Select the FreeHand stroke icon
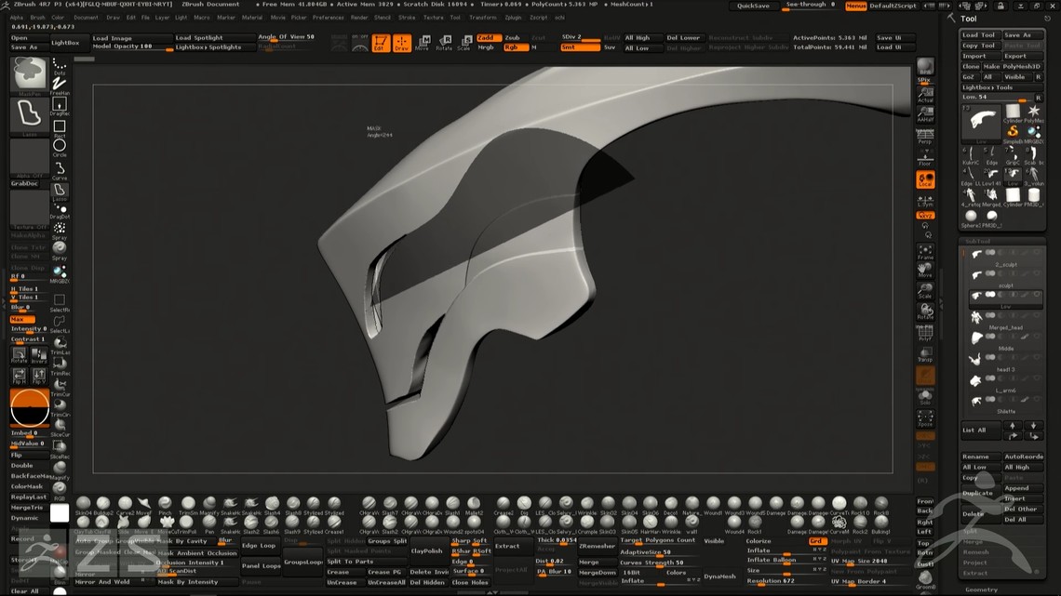This screenshot has width=1061, height=596. [60, 84]
